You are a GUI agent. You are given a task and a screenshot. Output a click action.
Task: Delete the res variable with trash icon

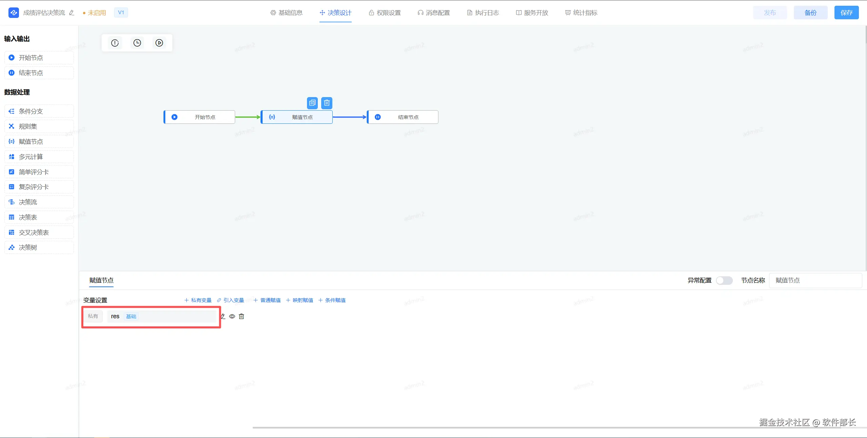click(242, 316)
